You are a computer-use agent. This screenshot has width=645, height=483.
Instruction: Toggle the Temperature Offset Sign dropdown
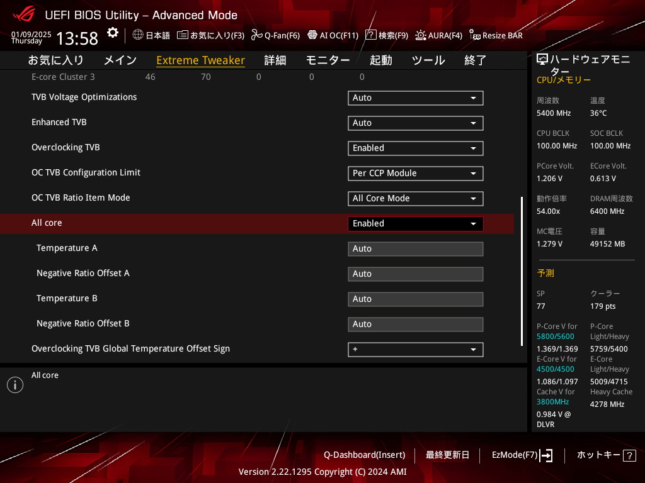pos(415,350)
